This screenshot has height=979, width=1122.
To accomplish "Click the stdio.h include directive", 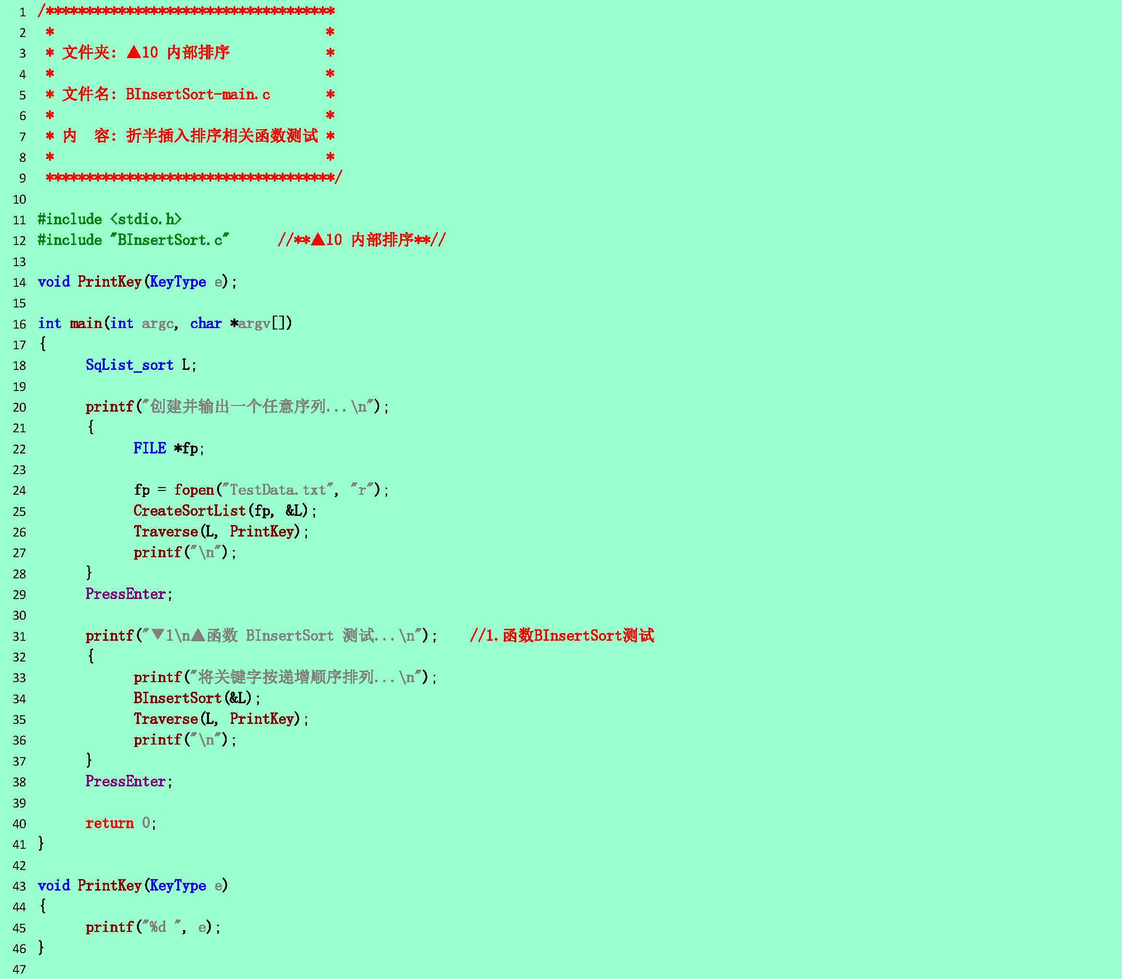I will [109, 220].
